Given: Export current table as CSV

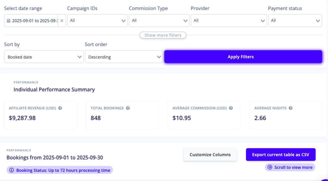Looking at the screenshot, I should click(x=281, y=155).
